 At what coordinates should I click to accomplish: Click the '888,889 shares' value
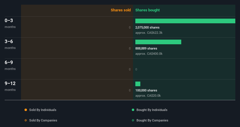coord(146,48)
